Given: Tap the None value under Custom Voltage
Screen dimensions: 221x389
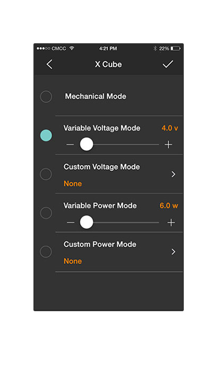Looking at the screenshot, I should 73,184.
